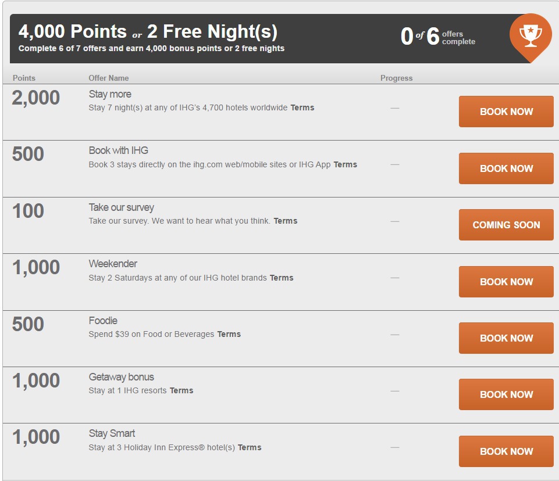Click the Progress column header

point(396,78)
